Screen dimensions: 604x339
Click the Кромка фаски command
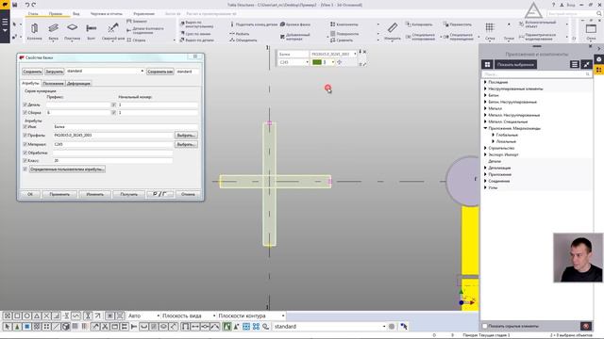pos(295,24)
